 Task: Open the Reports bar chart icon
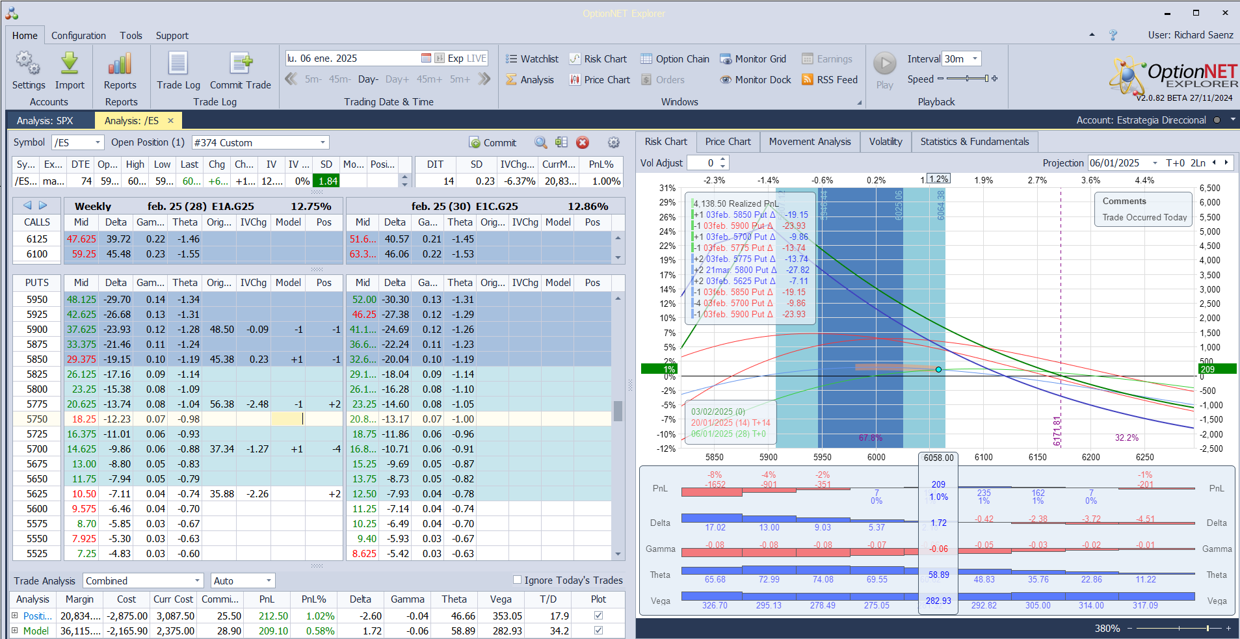point(120,63)
